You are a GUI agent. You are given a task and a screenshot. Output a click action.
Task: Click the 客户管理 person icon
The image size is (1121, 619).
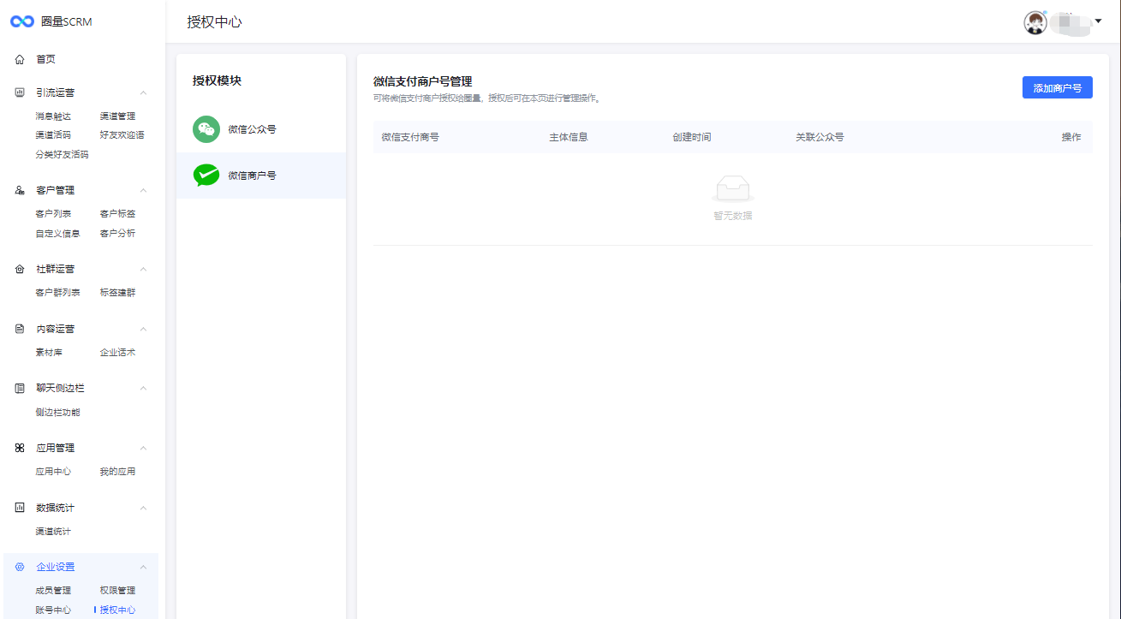click(x=20, y=190)
